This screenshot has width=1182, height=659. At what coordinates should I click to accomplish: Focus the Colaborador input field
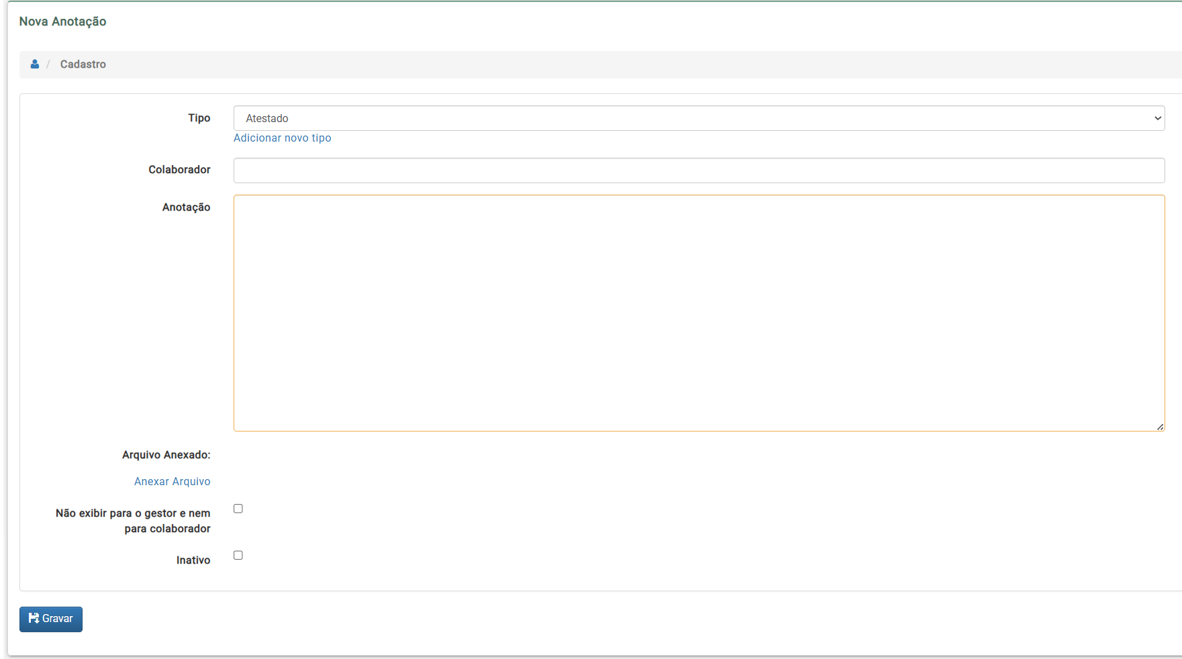pos(699,170)
